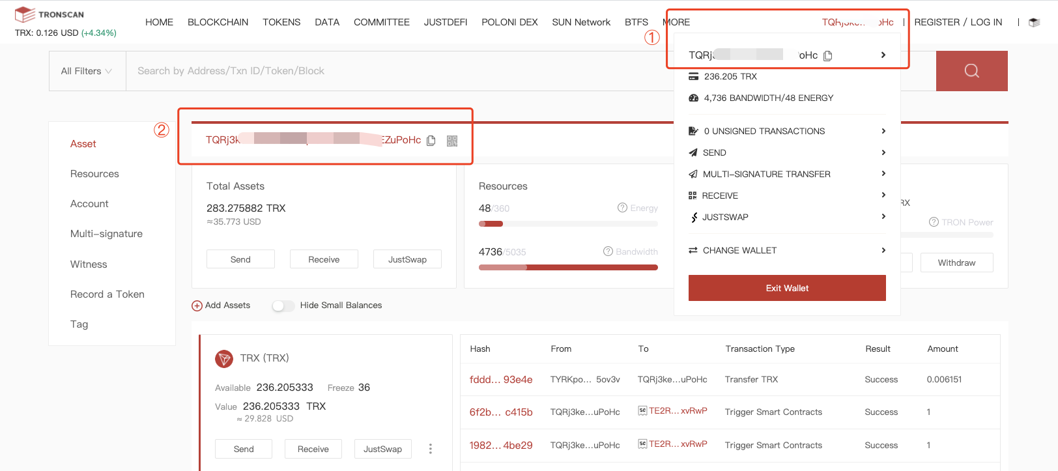The image size is (1058, 471).
Task: Expand Multi-Signature Transfer chevron
Action: (883, 173)
